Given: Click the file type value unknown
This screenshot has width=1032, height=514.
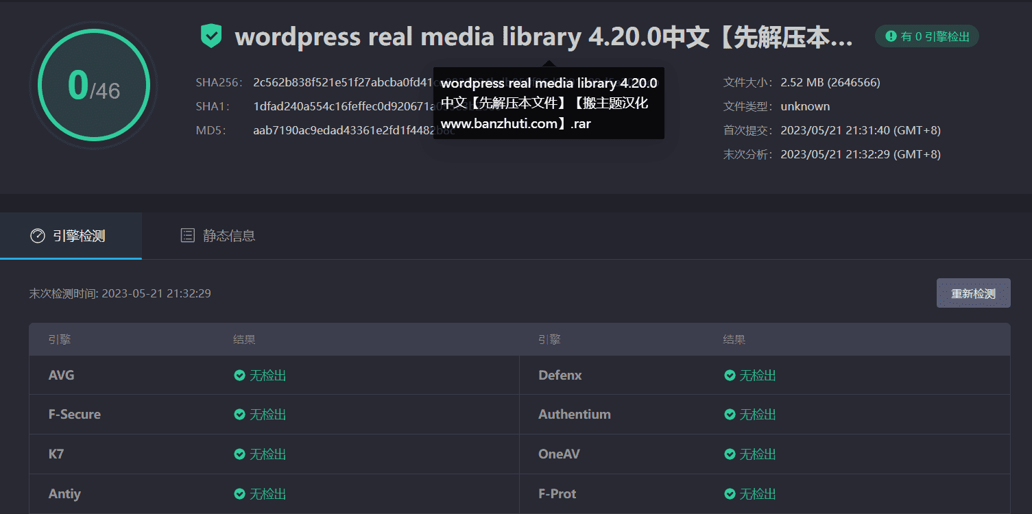Looking at the screenshot, I should (805, 106).
